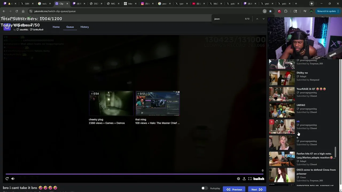Toggle the Autoplay switch
The width and height of the screenshot is (342, 192).
point(204,188)
